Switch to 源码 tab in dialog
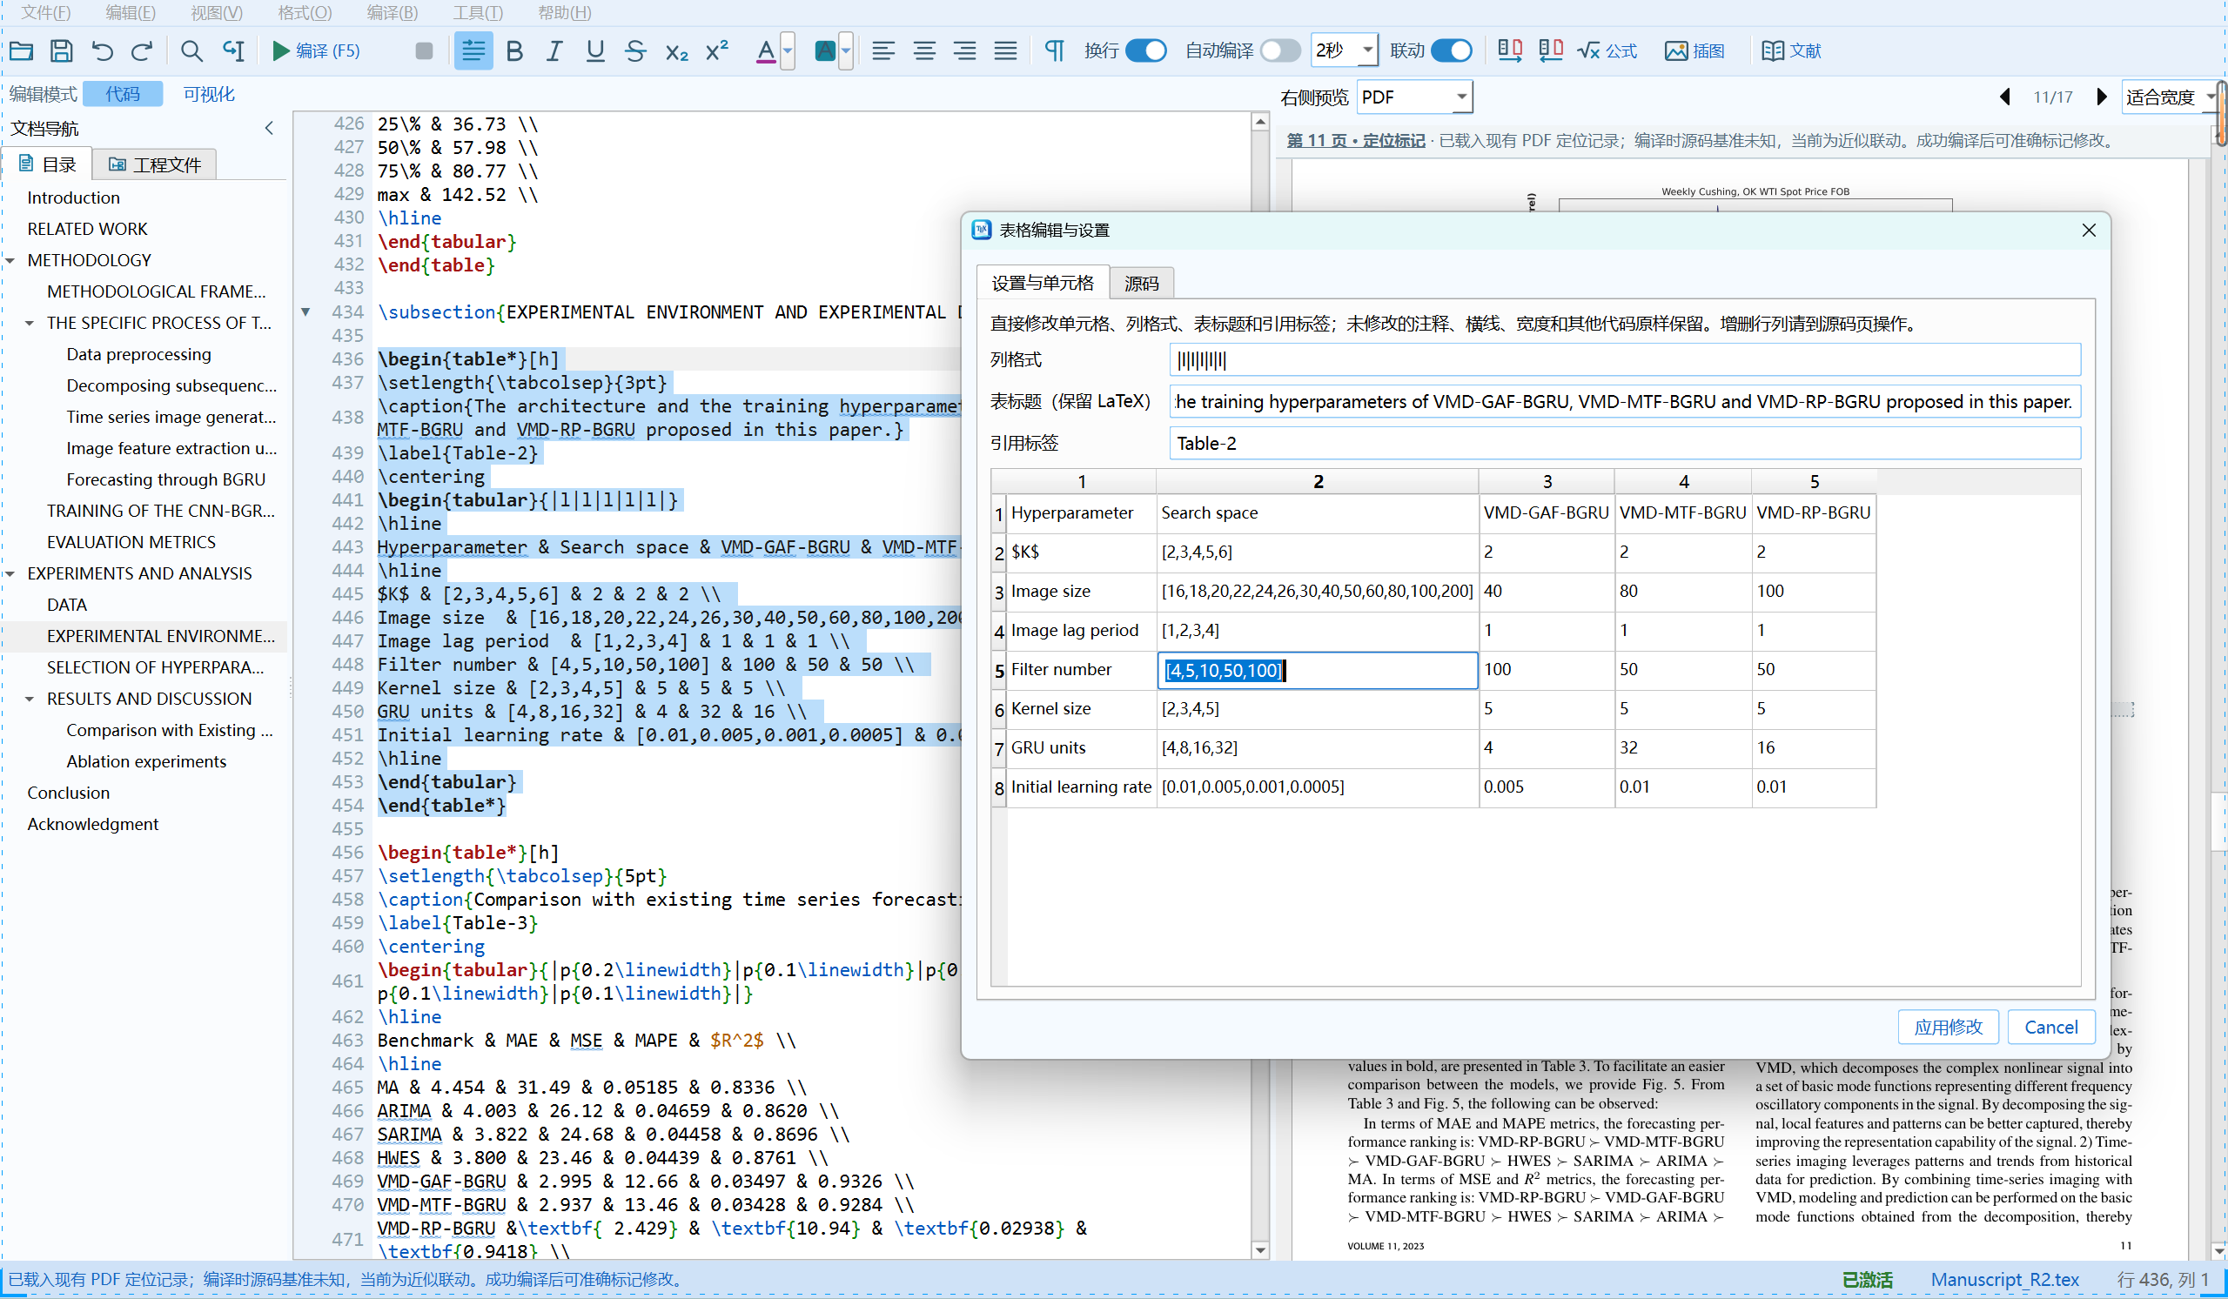Screen dimensions: 2228x1299 1140,283
